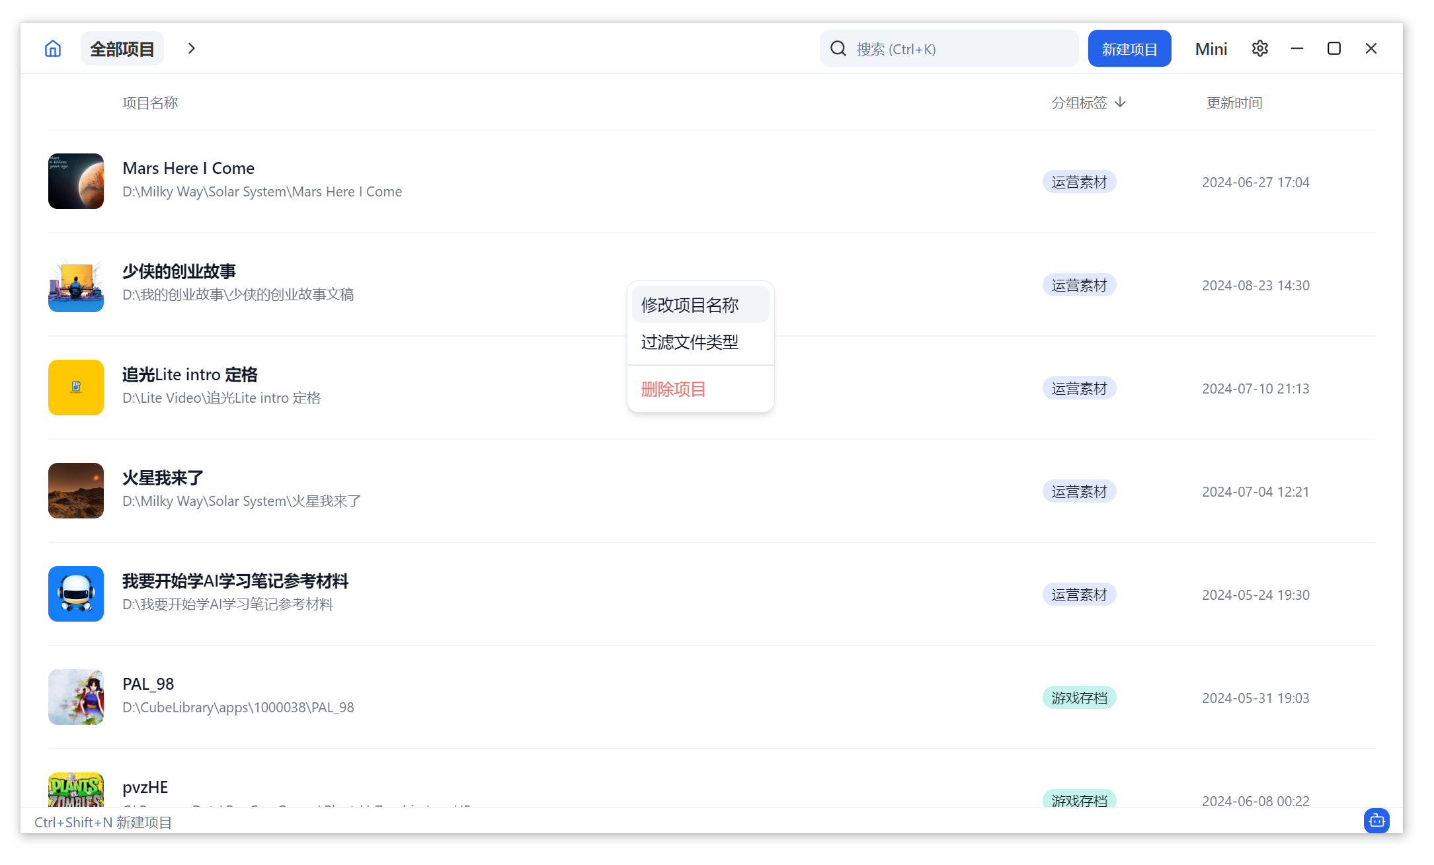Click path D:\我的创业故事\少侠的创业故事文稿
Screen dimensions: 1434x865
click(x=238, y=294)
